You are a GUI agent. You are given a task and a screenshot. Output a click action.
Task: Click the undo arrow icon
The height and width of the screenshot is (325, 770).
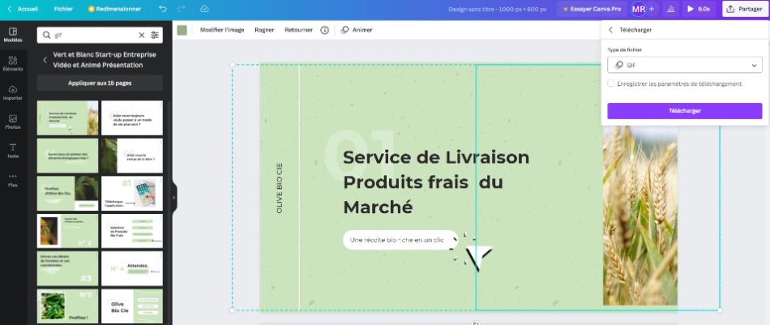[163, 9]
